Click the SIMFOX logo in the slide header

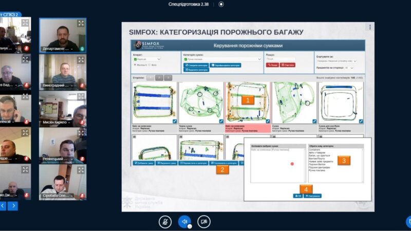(148, 45)
